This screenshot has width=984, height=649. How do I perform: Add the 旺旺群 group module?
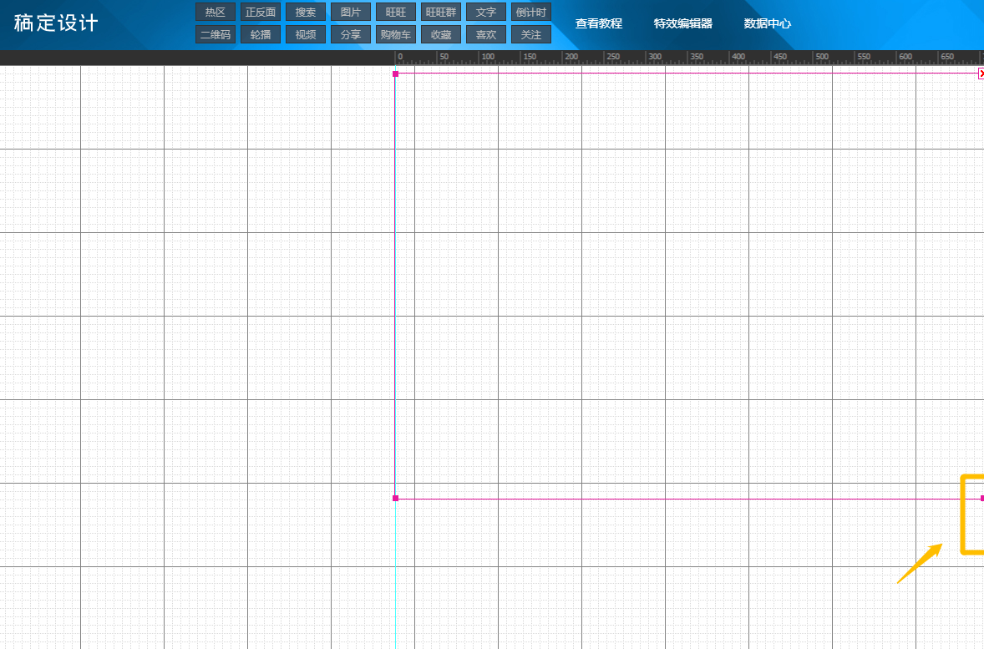[x=441, y=12]
